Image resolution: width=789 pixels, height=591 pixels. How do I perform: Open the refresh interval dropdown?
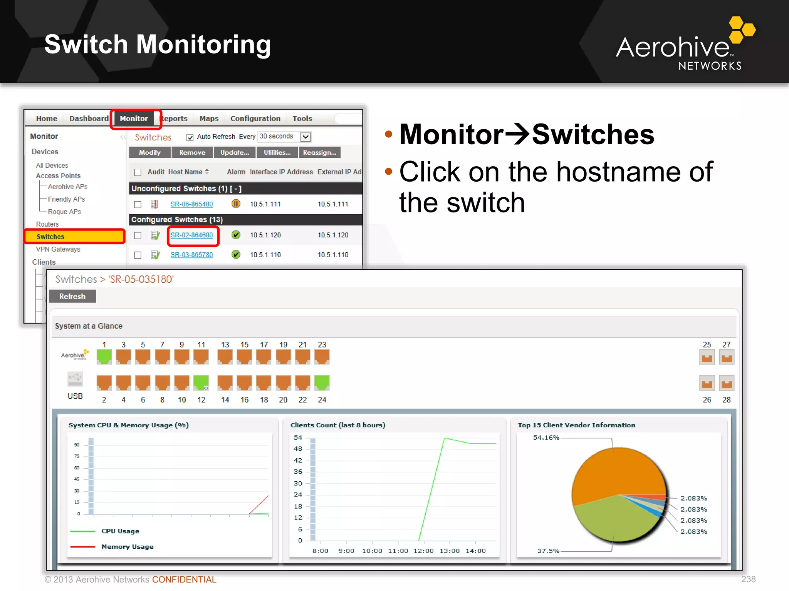click(x=306, y=137)
